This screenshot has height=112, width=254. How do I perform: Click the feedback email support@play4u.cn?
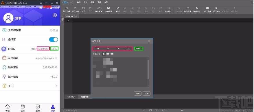click(46, 58)
